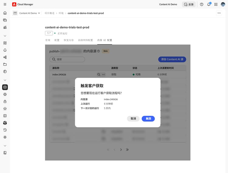Go to the home icon in sidebar

[5, 13]
